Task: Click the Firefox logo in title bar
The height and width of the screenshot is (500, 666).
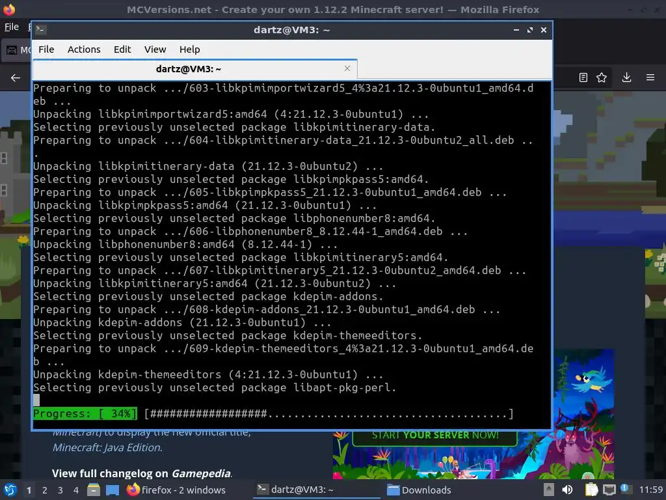Action: pyautogui.click(x=9, y=9)
